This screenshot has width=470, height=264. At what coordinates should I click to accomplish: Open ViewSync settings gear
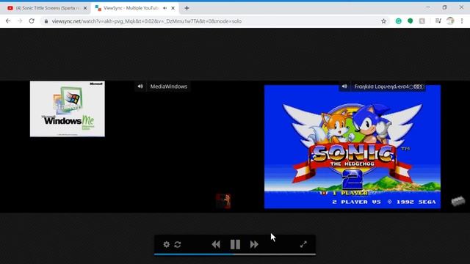(167, 244)
